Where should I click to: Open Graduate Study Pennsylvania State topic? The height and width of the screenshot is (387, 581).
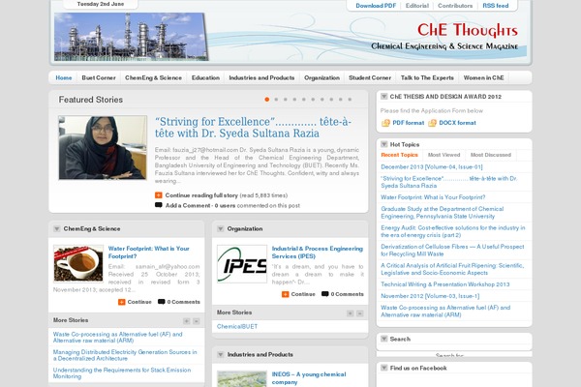(x=443, y=212)
